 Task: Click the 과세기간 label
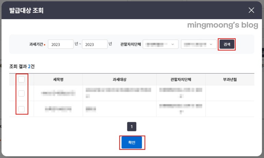tap(36, 44)
